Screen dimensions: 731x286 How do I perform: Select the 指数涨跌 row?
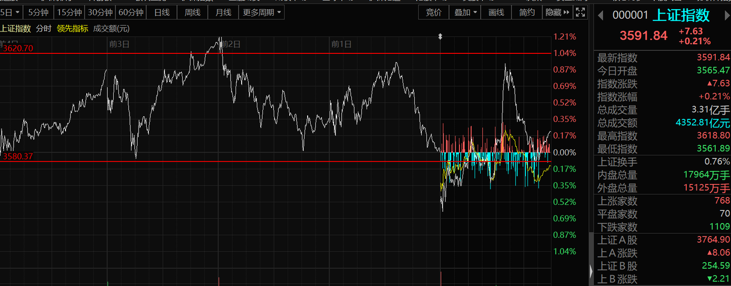click(x=662, y=84)
